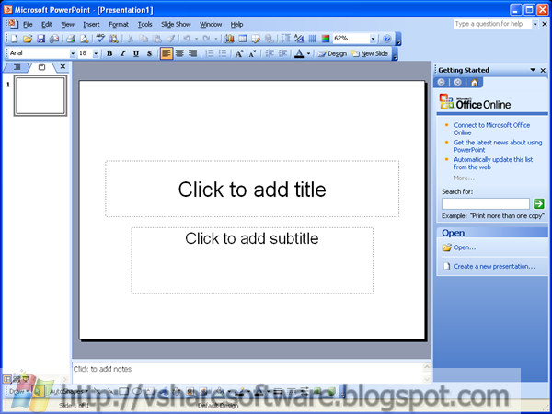Open the Insert menu
Viewport: 552px width, 414px height.
(91, 25)
